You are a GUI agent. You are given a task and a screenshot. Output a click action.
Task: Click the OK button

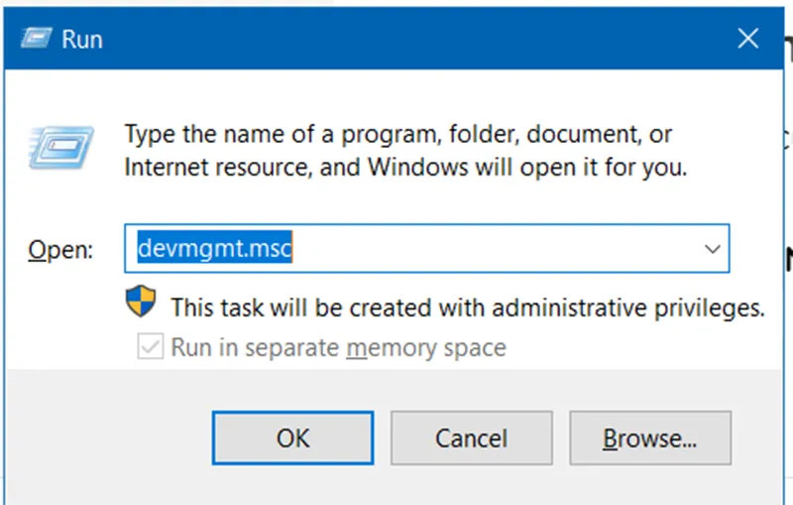pos(292,438)
